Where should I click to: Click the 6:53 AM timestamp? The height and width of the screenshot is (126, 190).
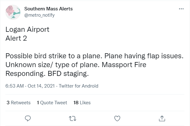coord(14,86)
